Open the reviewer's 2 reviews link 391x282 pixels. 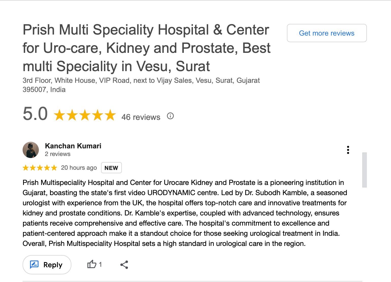click(x=58, y=154)
